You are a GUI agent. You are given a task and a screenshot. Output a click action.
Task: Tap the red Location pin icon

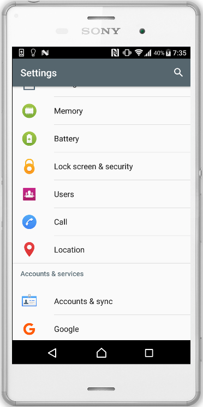click(x=29, y=249)
